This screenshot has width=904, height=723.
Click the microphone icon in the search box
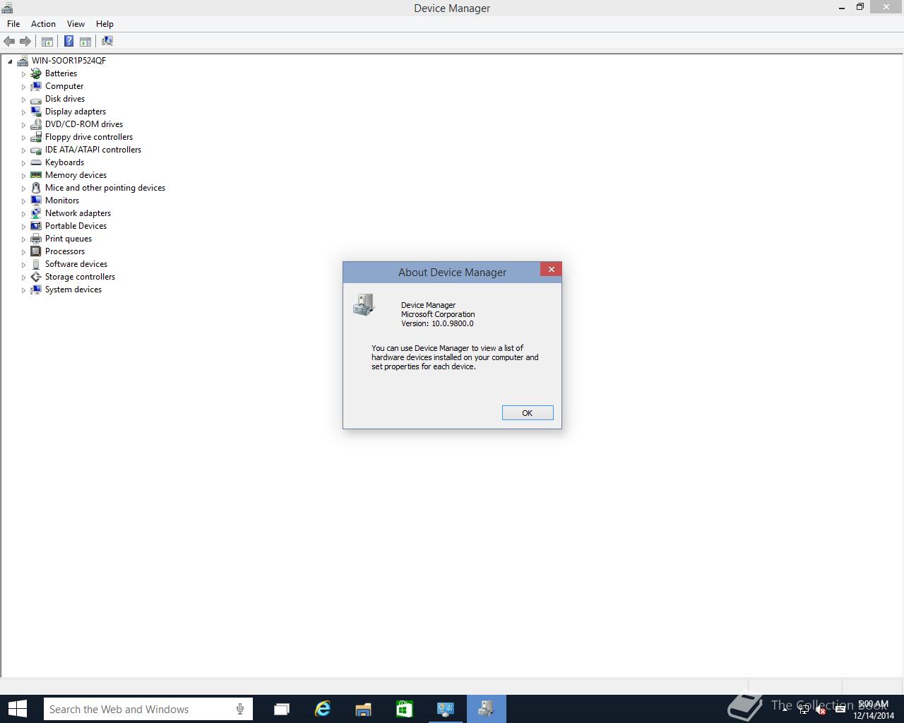tap(240, 709)
